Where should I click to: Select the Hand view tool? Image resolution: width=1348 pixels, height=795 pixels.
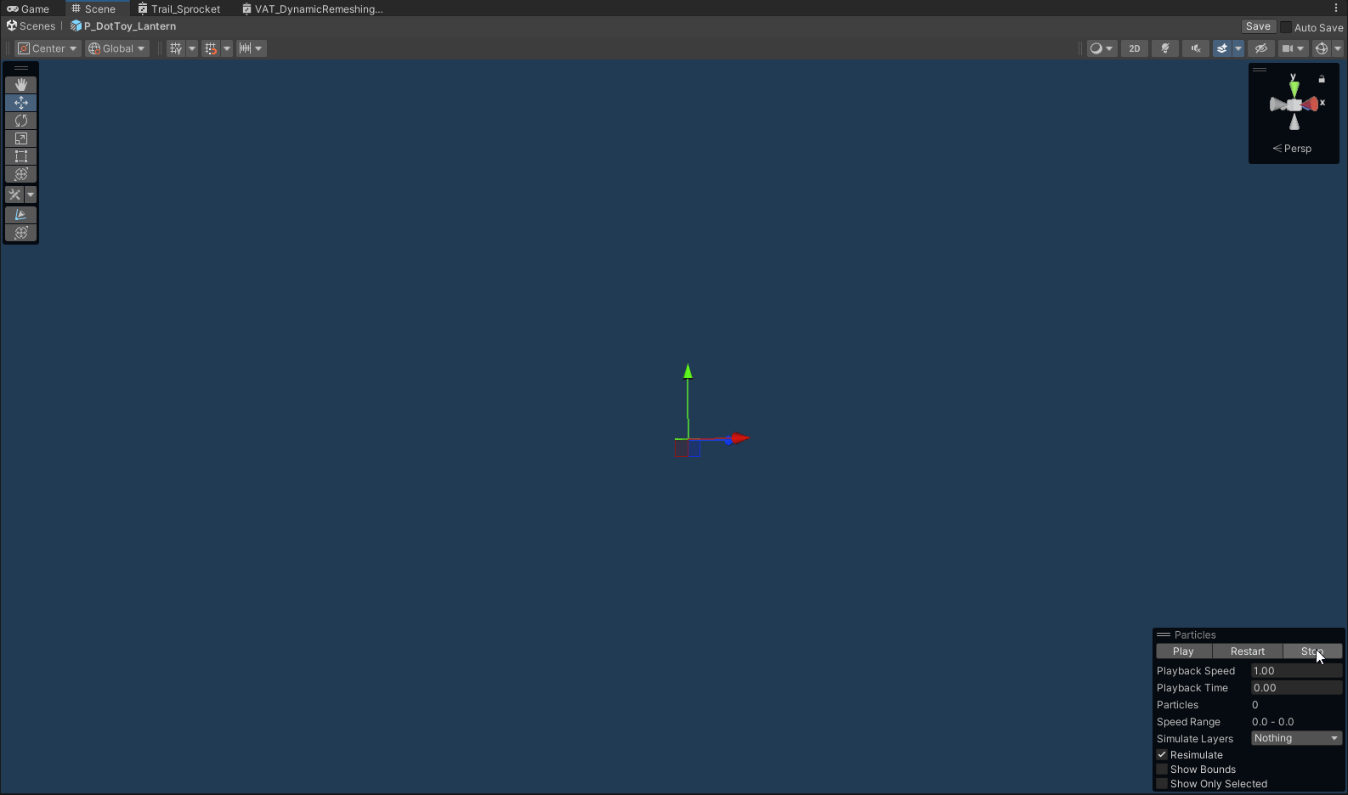click(x=21, y=85)
